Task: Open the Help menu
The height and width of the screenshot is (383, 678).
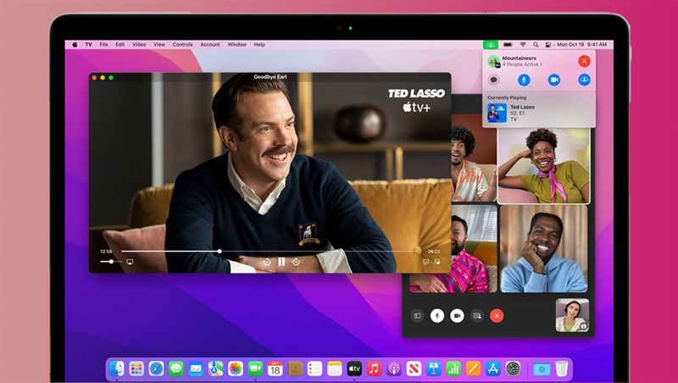Action: click(x=259, y=45)
